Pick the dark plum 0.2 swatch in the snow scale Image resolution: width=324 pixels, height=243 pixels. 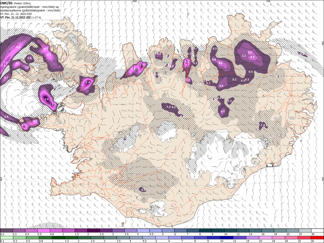tap(6, 231)
